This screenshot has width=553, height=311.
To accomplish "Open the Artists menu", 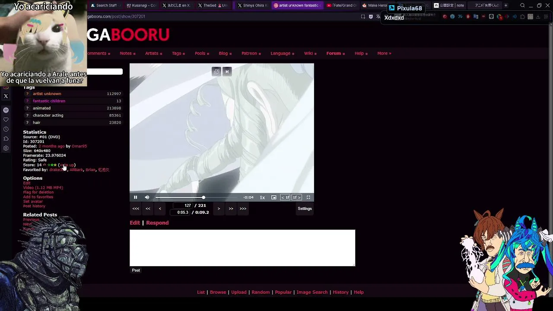I will 153,54.
